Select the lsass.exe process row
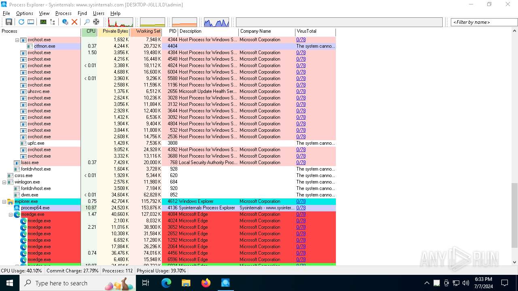 [168, 162]
